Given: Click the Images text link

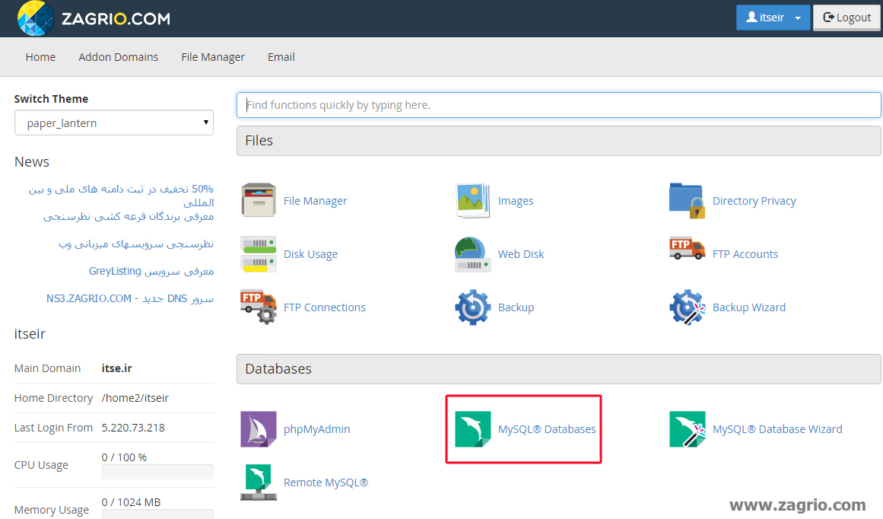Looking at the screenshot, I should click(516, 201).
